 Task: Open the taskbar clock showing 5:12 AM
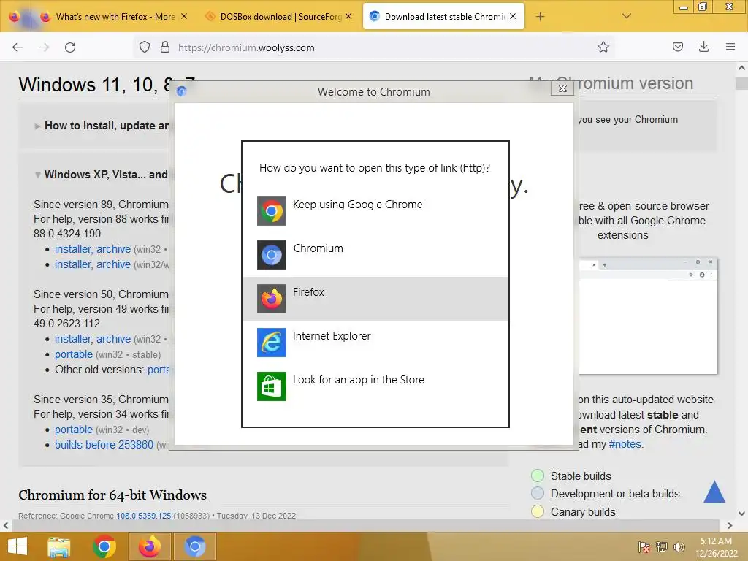716,547
